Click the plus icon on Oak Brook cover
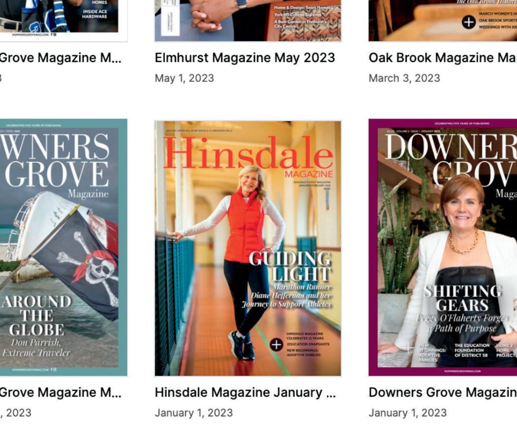The height and width of the screenshot is (444, 517). [469, 22]
